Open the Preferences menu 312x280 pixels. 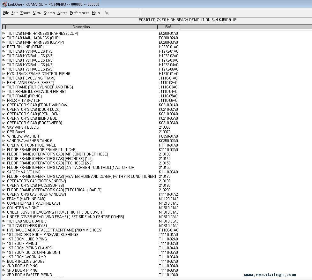[79, 13]
